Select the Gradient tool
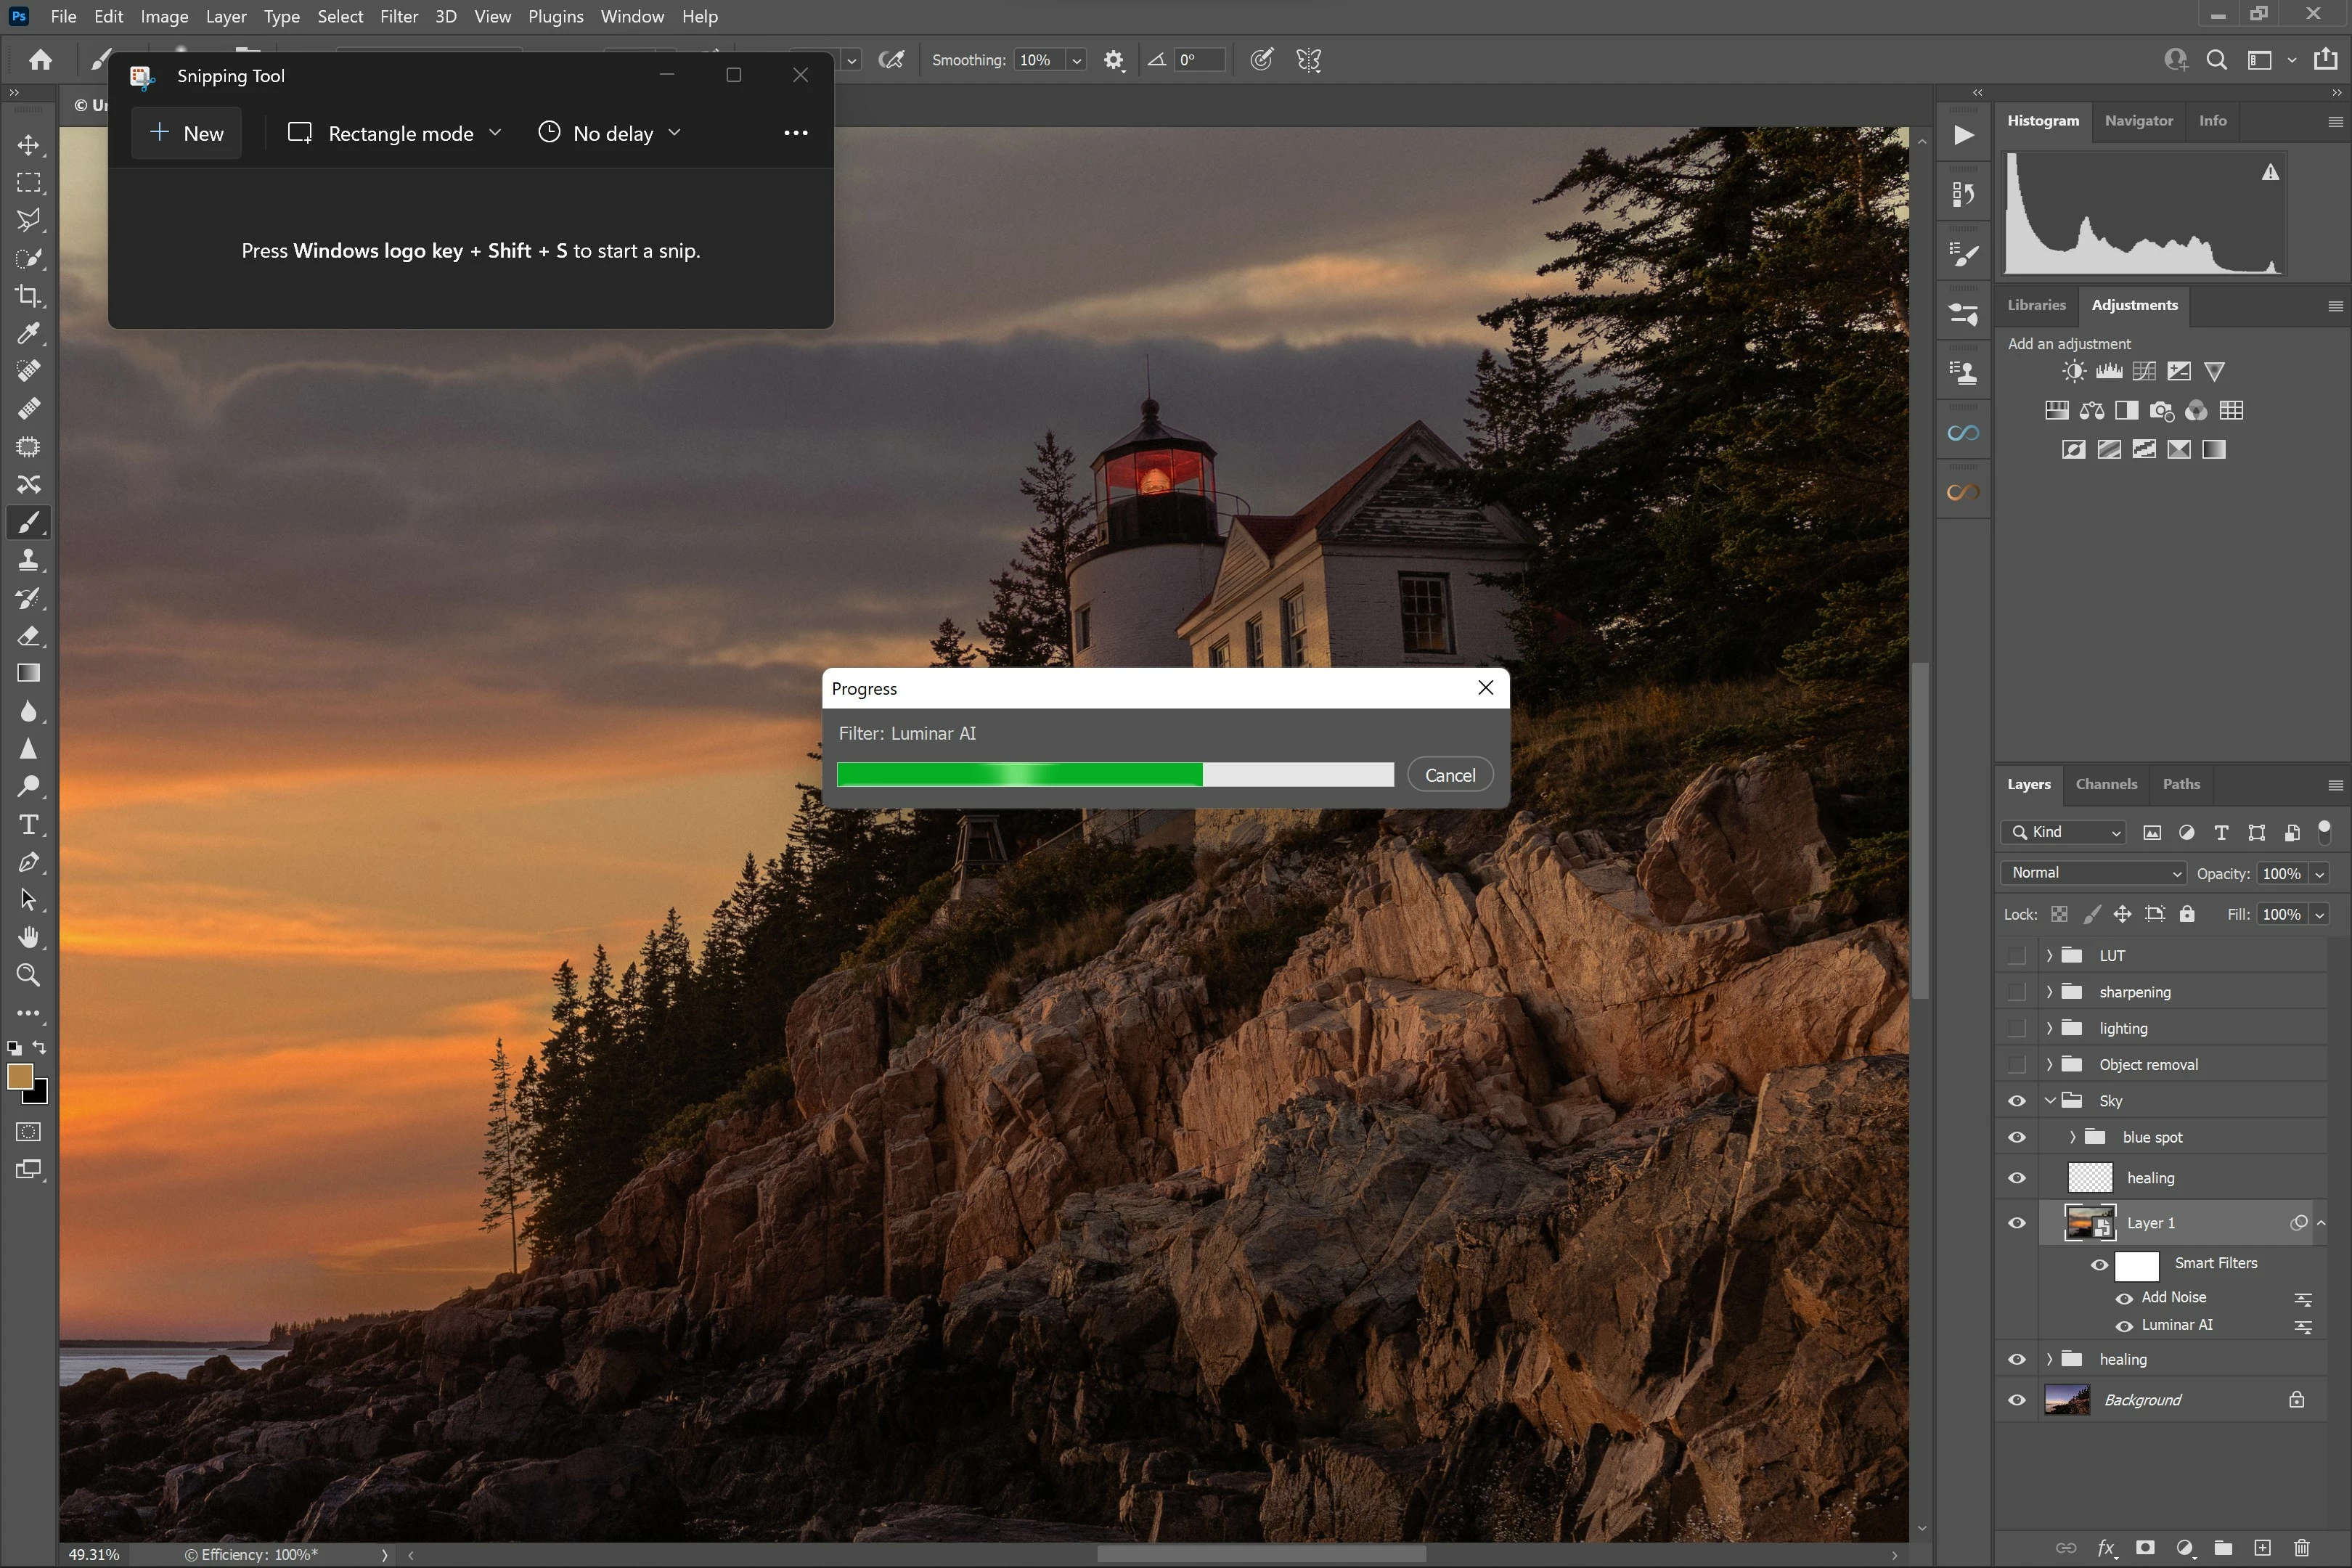The width and height of the screenshot is (2352, 1568). click(28, 673)
